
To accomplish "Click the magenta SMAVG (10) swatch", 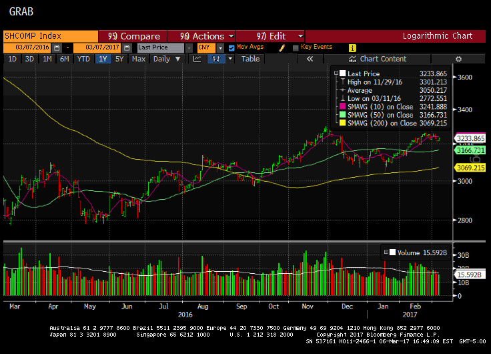I will click(x=343, y=107).
